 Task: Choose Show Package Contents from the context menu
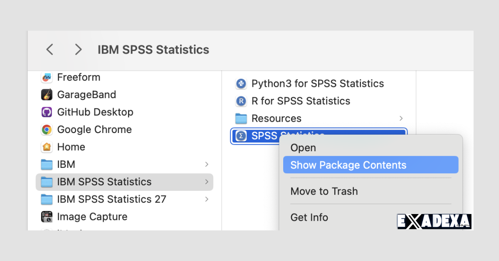point(348,165)
